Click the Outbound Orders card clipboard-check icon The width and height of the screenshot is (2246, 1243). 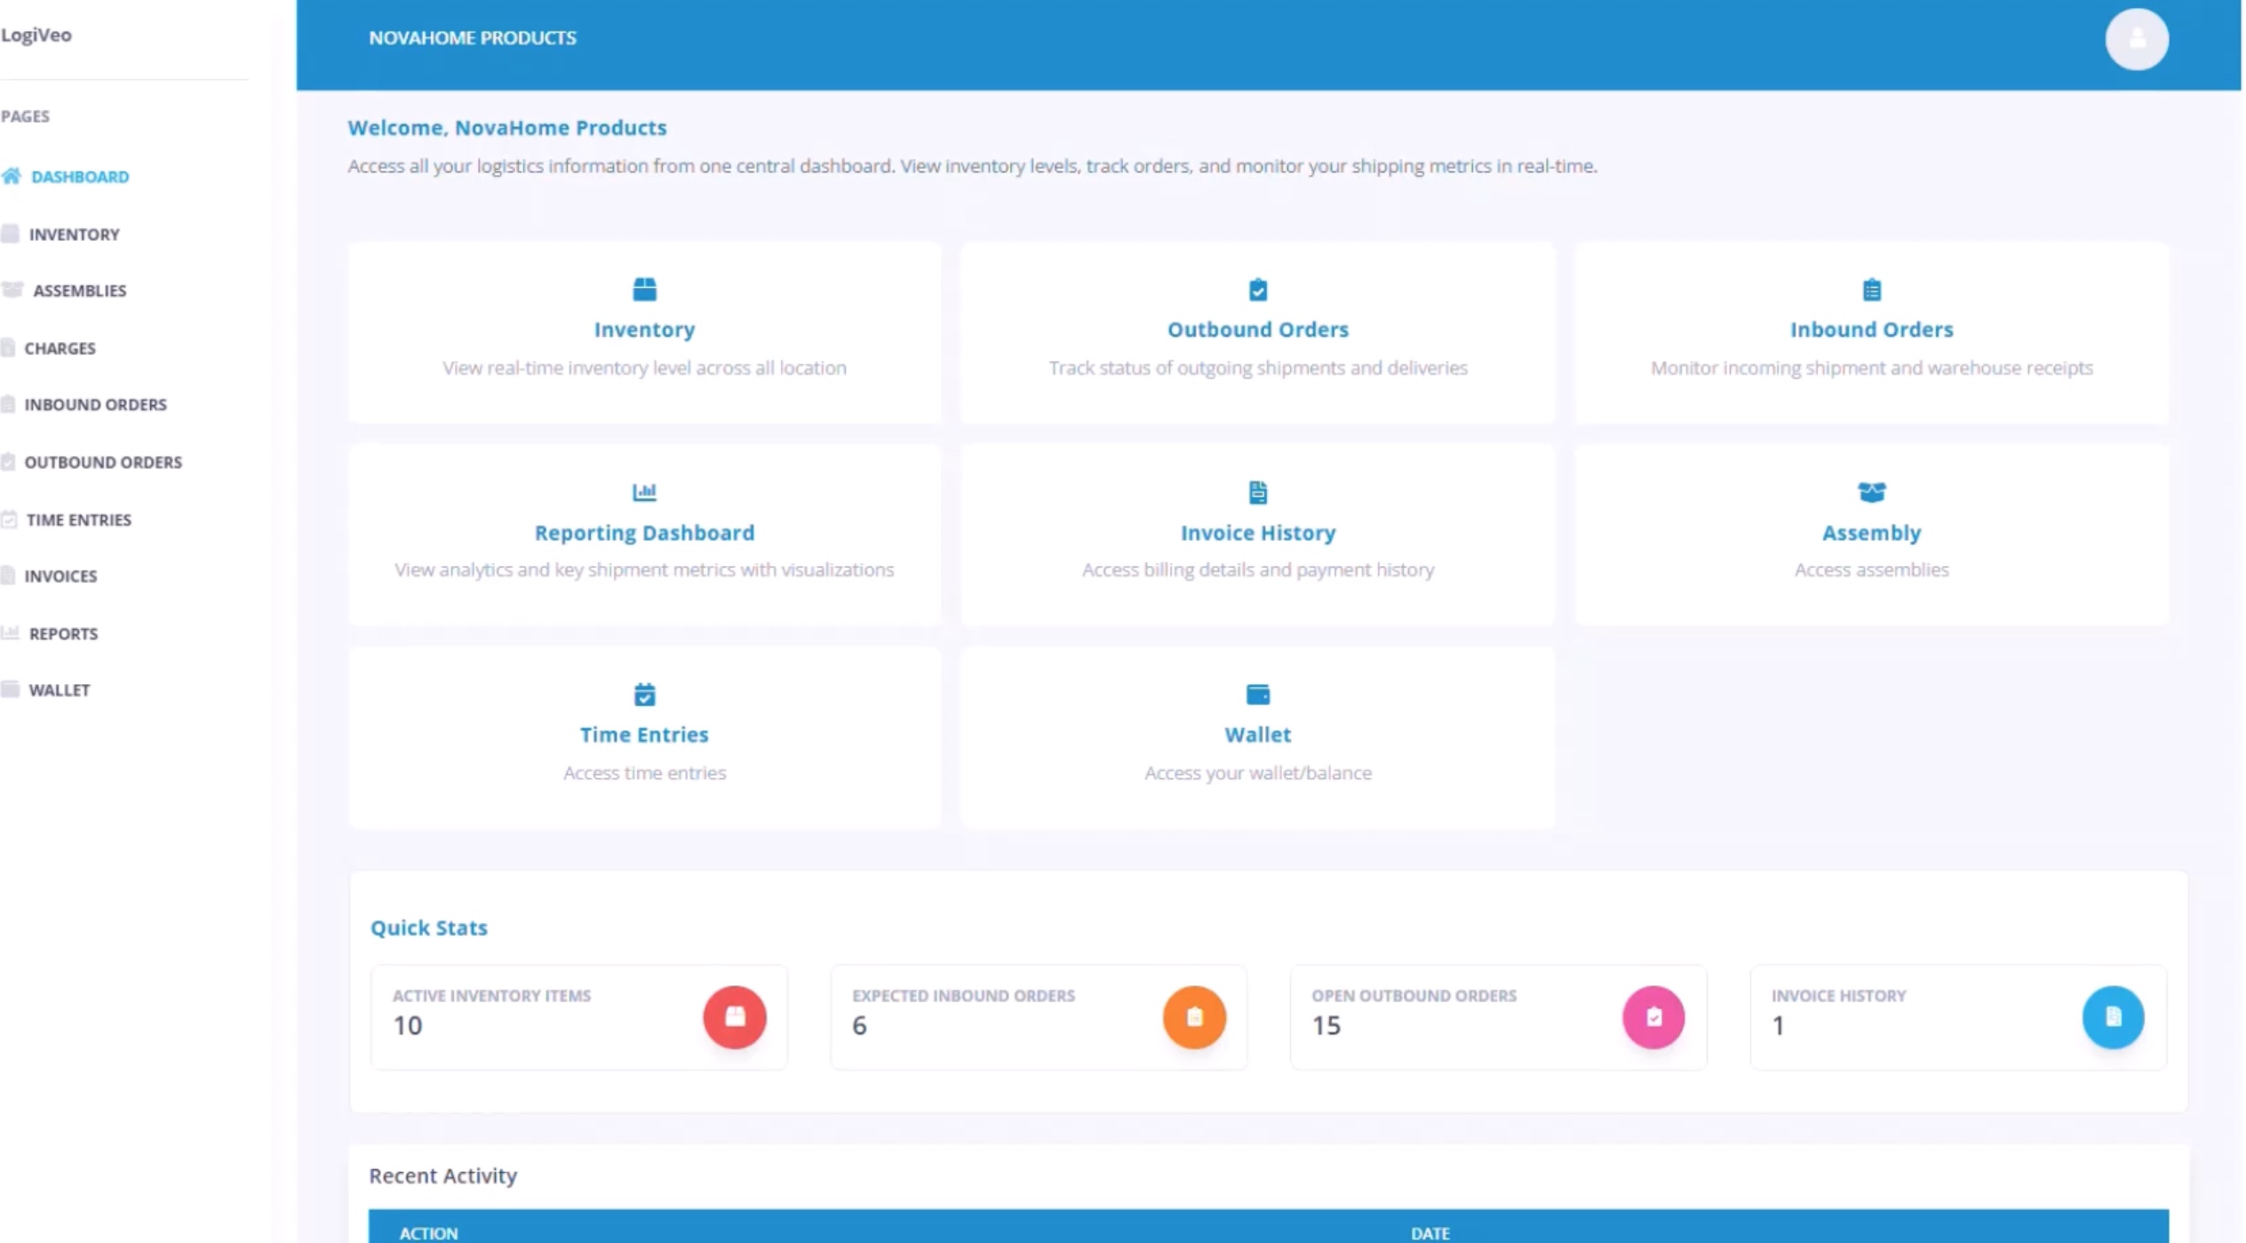(1257, 289)
